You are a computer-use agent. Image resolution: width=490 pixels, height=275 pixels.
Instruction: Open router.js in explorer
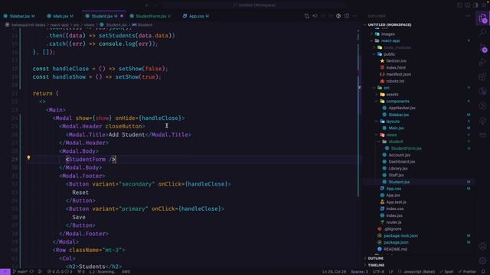(x=394, y=222)
